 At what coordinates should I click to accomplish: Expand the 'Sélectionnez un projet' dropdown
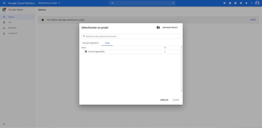tap(49, 3)
